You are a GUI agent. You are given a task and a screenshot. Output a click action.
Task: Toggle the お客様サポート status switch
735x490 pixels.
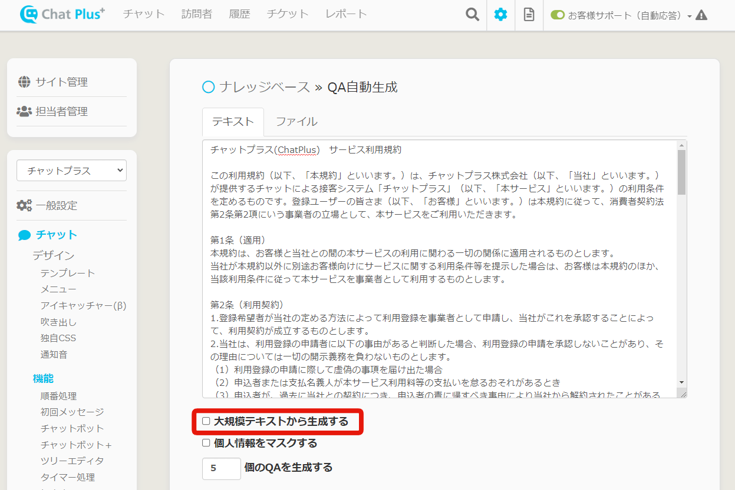tap(557, 15)
